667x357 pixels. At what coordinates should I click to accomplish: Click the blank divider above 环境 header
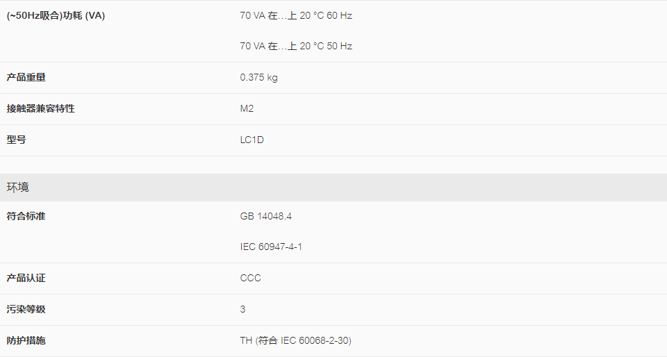tap(333, 165)
